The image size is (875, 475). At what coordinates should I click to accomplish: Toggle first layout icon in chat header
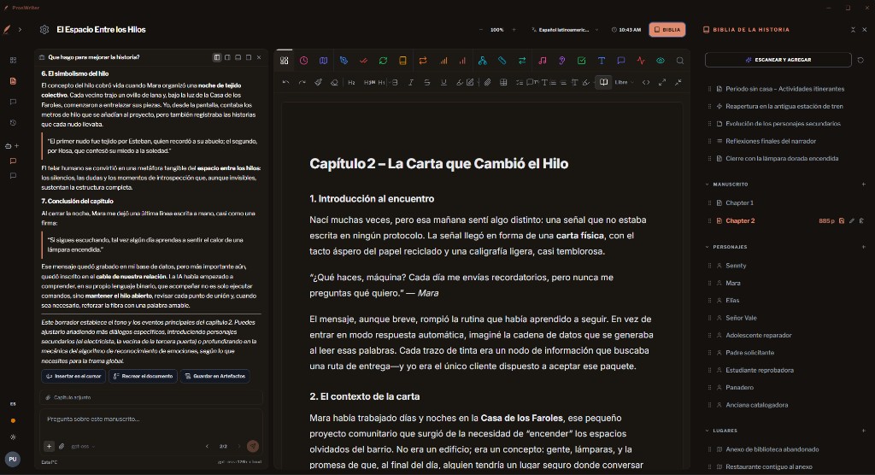tap(217, 57)
